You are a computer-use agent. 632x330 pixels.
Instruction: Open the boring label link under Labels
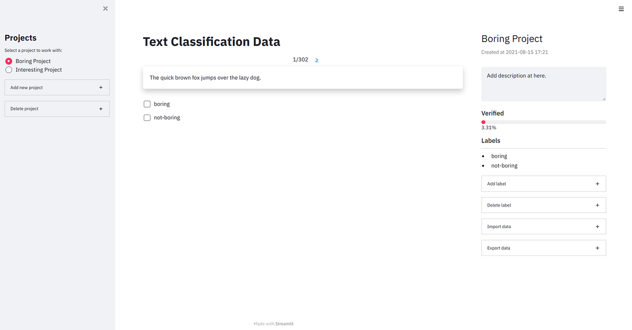click(499, 156)
